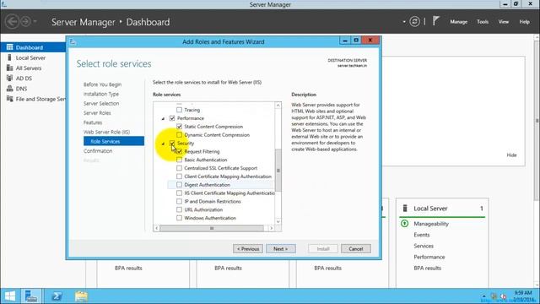Open the navigation history dropdown arrow
Viewport: 540px width, 304px height.
click(x=35, y=22)
